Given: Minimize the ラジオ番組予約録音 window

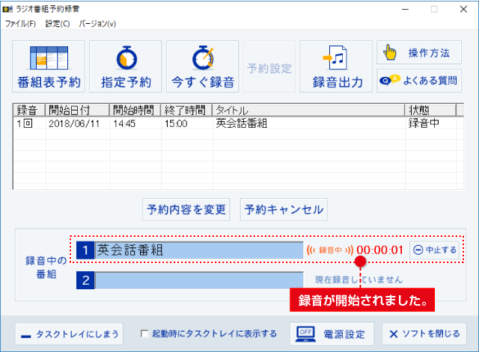Looking at the screenshot, I should (406, 10).
